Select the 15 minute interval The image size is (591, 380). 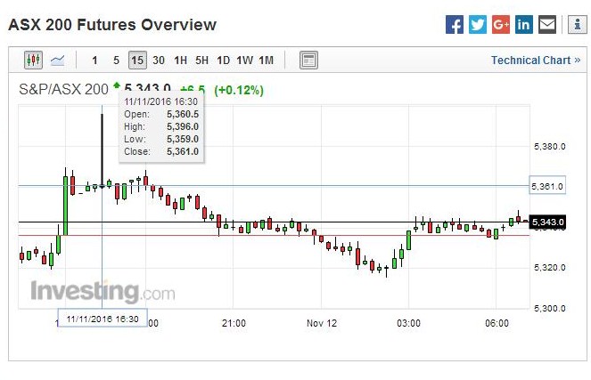(x=137, y=61)
